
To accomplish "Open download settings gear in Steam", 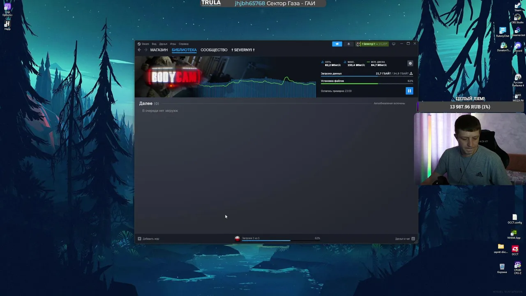I will click(x=410, y=63).
